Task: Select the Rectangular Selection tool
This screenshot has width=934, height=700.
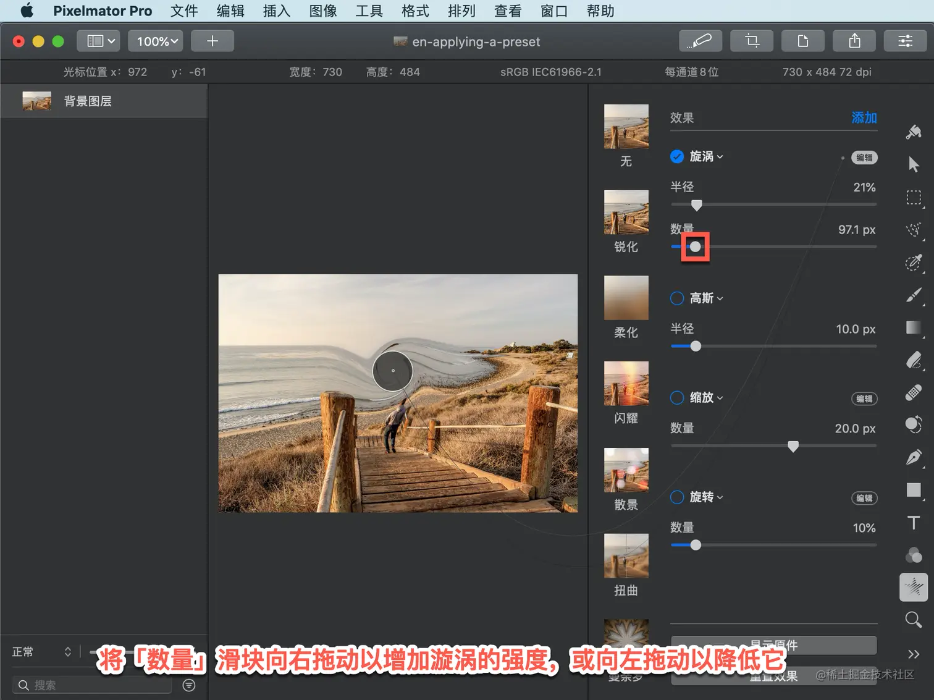Action: [914, 198]
